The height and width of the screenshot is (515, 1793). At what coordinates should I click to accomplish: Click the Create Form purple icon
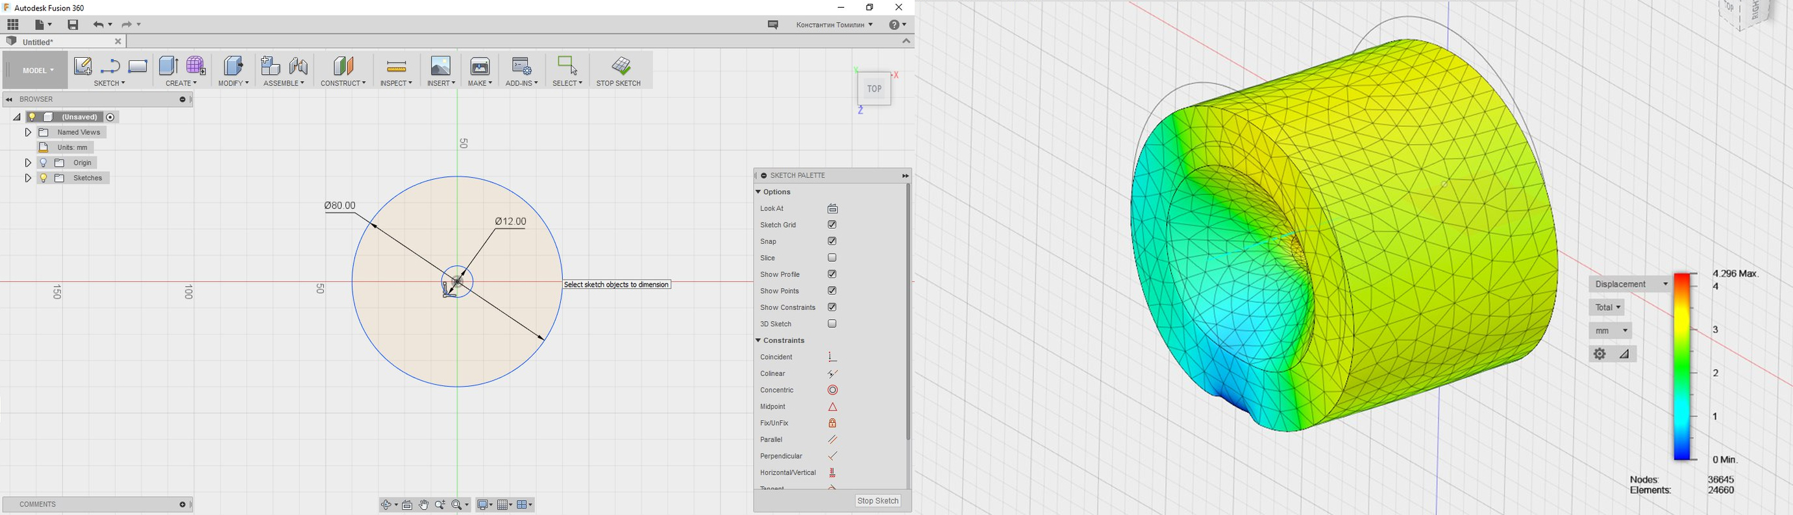[x=196, y=66]
